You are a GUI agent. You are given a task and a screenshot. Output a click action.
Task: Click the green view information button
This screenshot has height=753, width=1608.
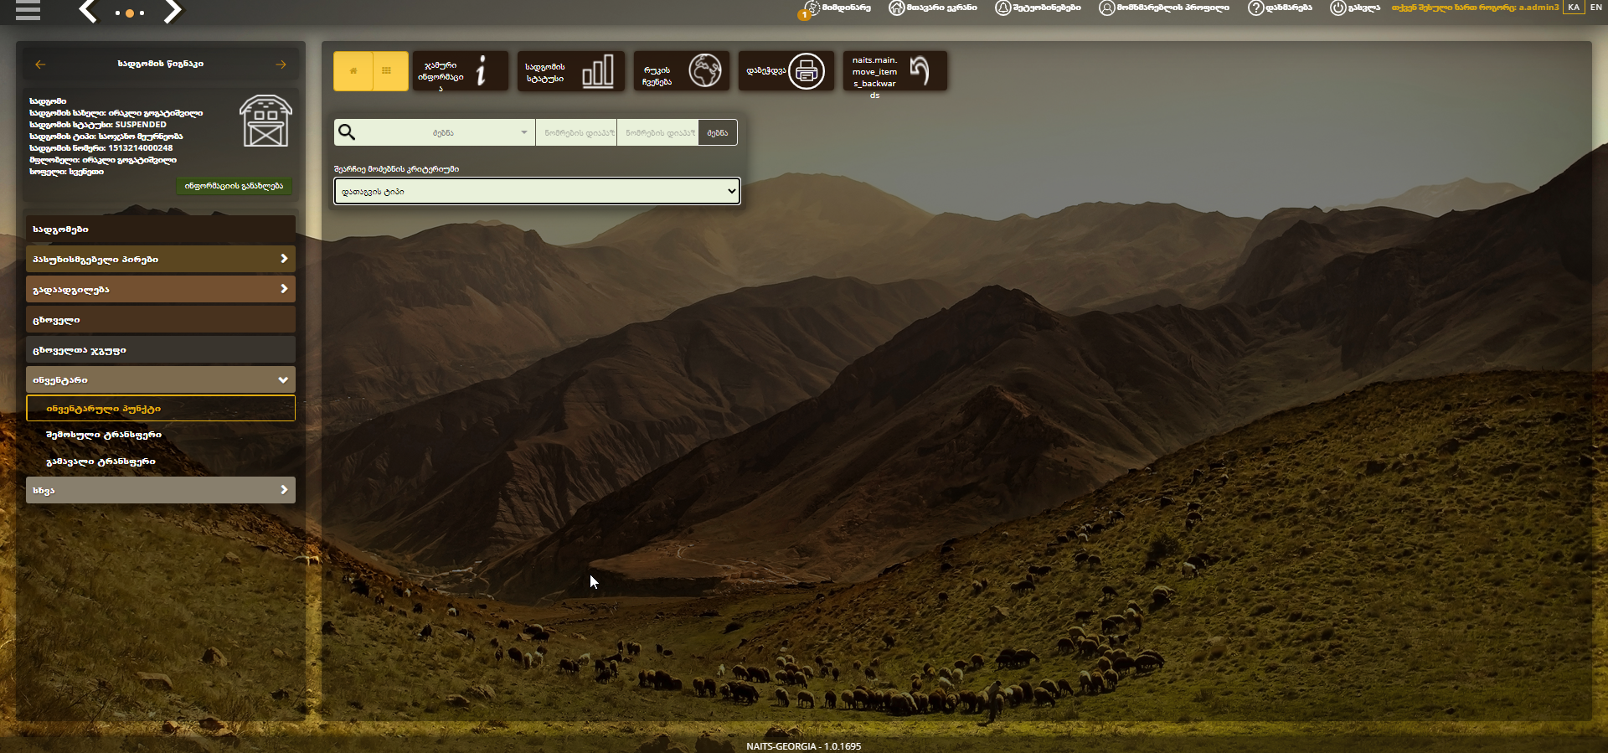[x=234, y=186]
